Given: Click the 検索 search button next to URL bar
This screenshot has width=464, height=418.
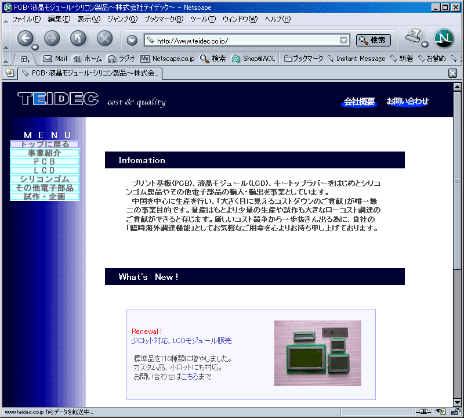Looking at the screenshot, I should point(373,40).
